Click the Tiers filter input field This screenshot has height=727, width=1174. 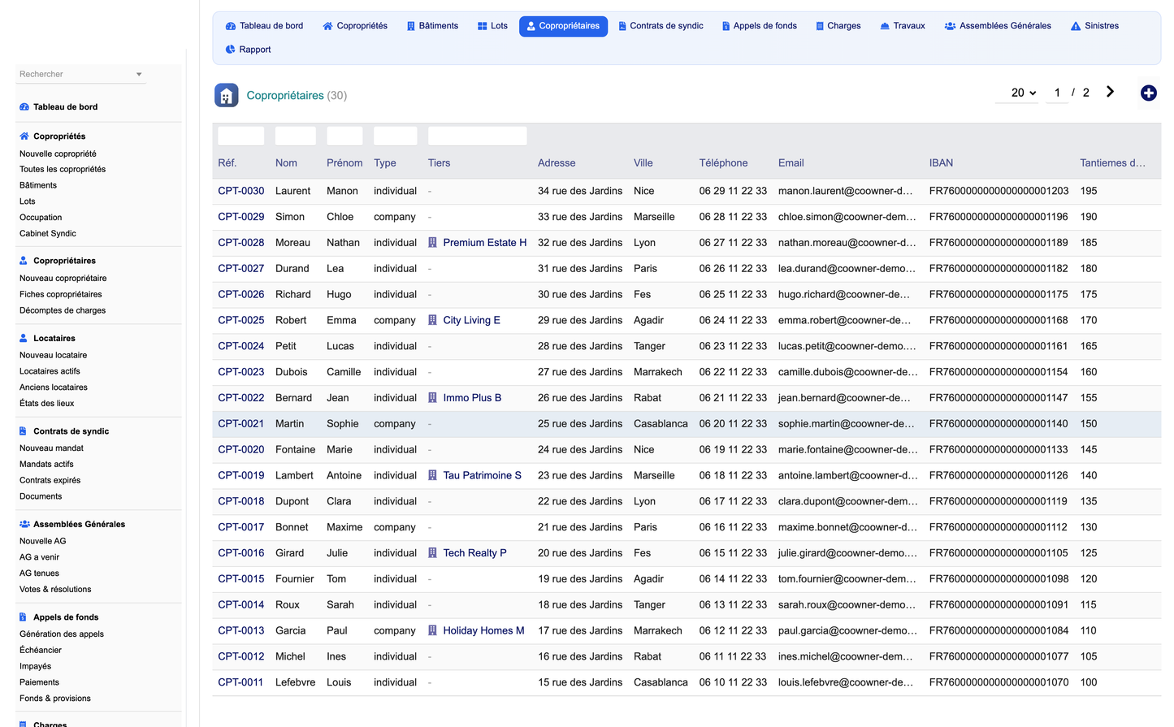(x=477, y=136)
